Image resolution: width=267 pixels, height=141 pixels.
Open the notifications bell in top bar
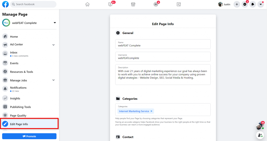253,4
